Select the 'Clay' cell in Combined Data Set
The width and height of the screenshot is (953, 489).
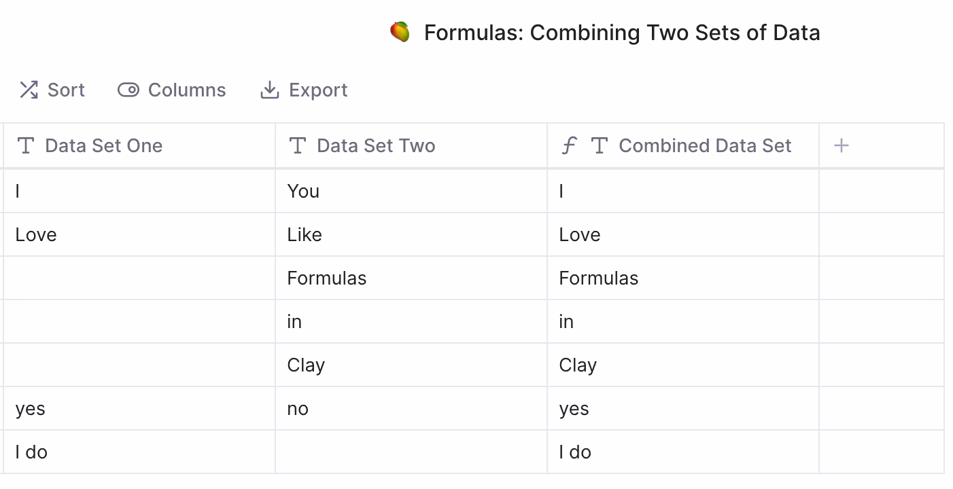click(683, 365)
